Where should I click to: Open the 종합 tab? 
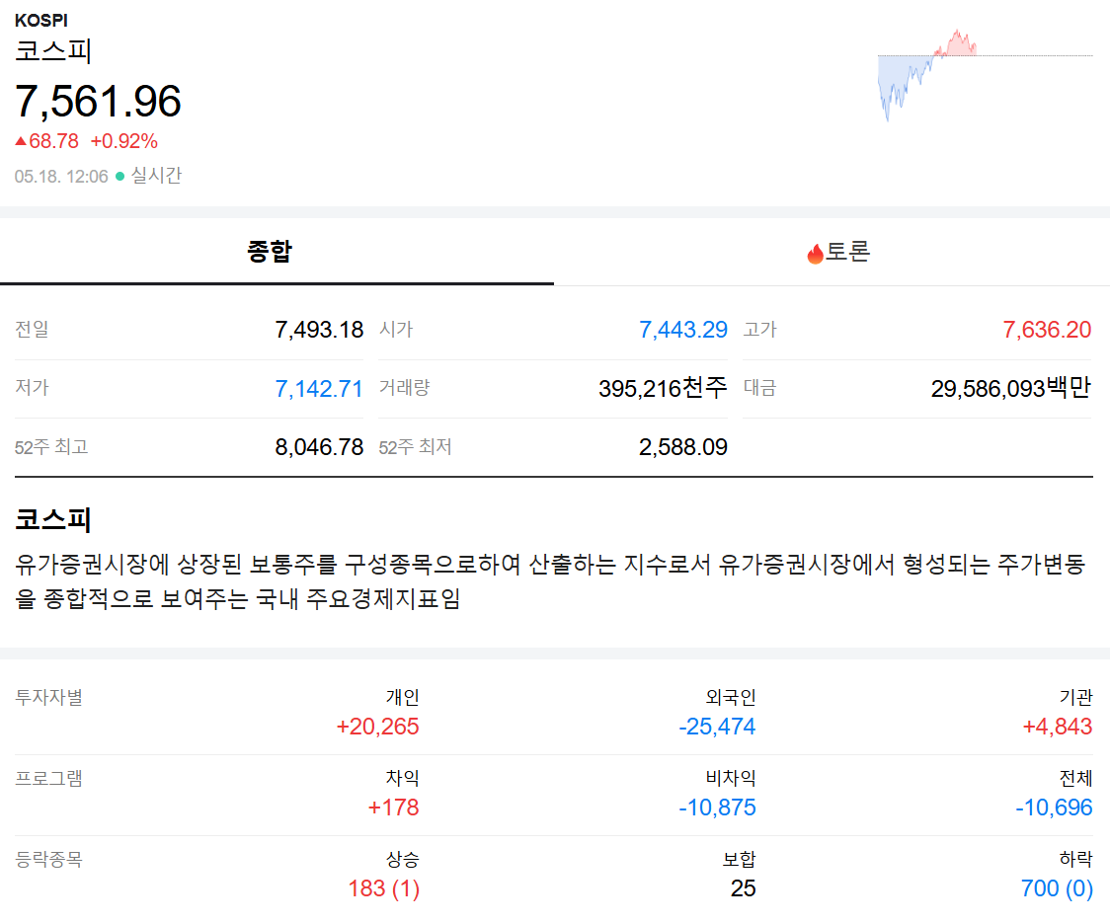click(x=277, y=252)
